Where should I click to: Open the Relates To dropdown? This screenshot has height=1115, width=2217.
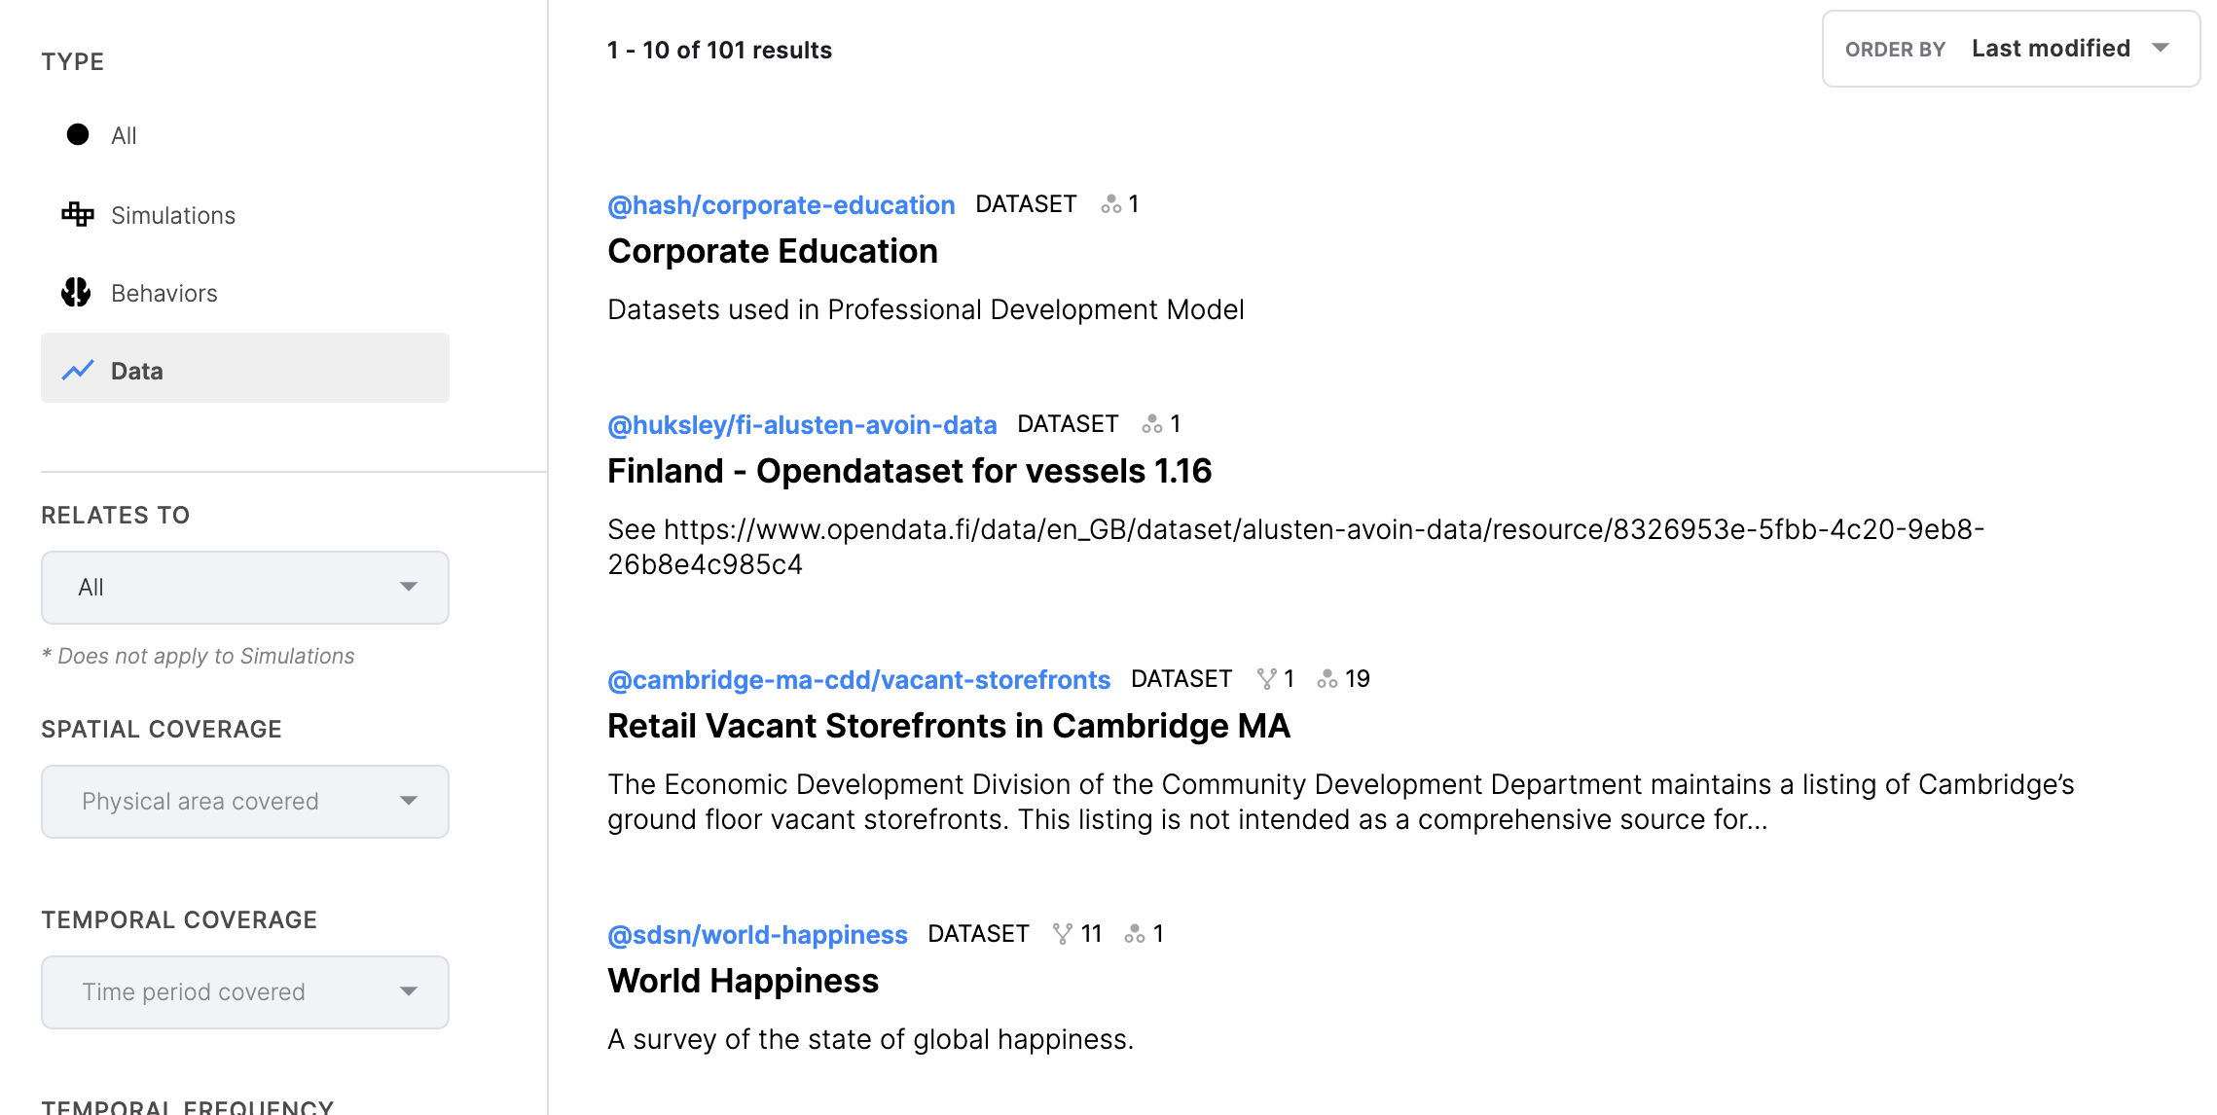244,588
